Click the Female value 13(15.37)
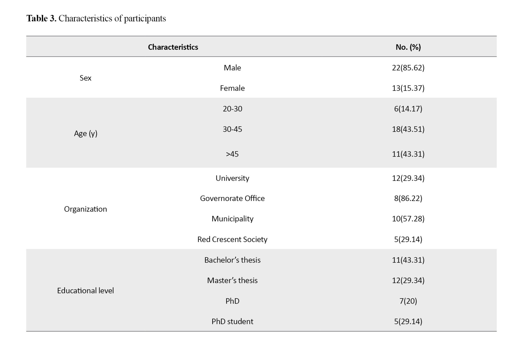Screen dimensions: 514x347 (x=408, y=88)
